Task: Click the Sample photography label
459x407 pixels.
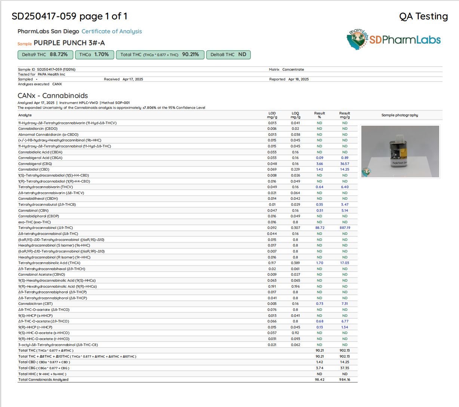Action: pos(400,115)
